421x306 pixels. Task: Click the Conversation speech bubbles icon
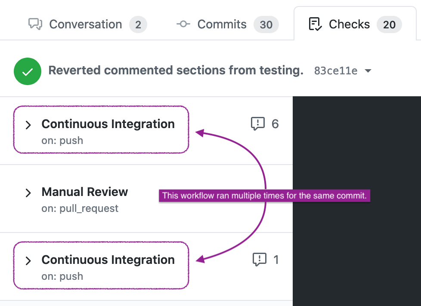coord(36,24)
